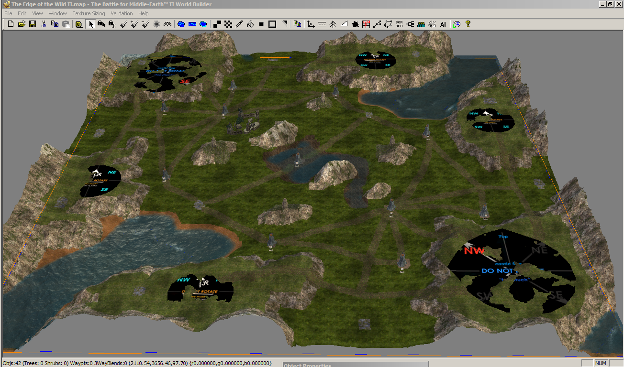The width and height of the screenshot is (624, 367).
Task: Open the Validation menu
Action: tap(122, 13)
